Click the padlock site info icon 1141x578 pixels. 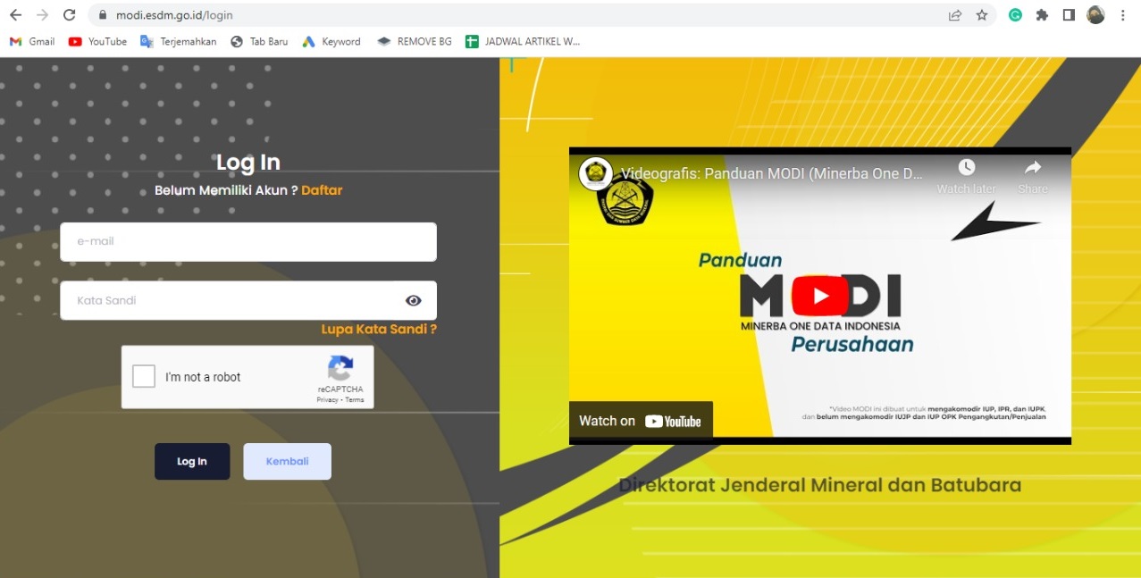[102, 15]
